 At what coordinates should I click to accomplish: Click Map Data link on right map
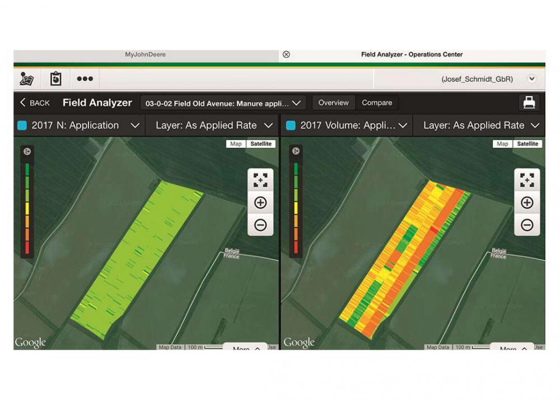pos(438,347)
